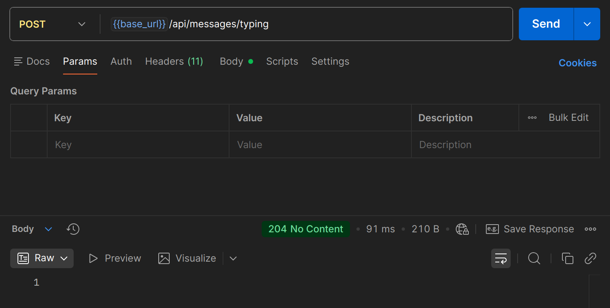Open response history clock icon
Screen dimensions: 610x308
[x=73, y=229]
